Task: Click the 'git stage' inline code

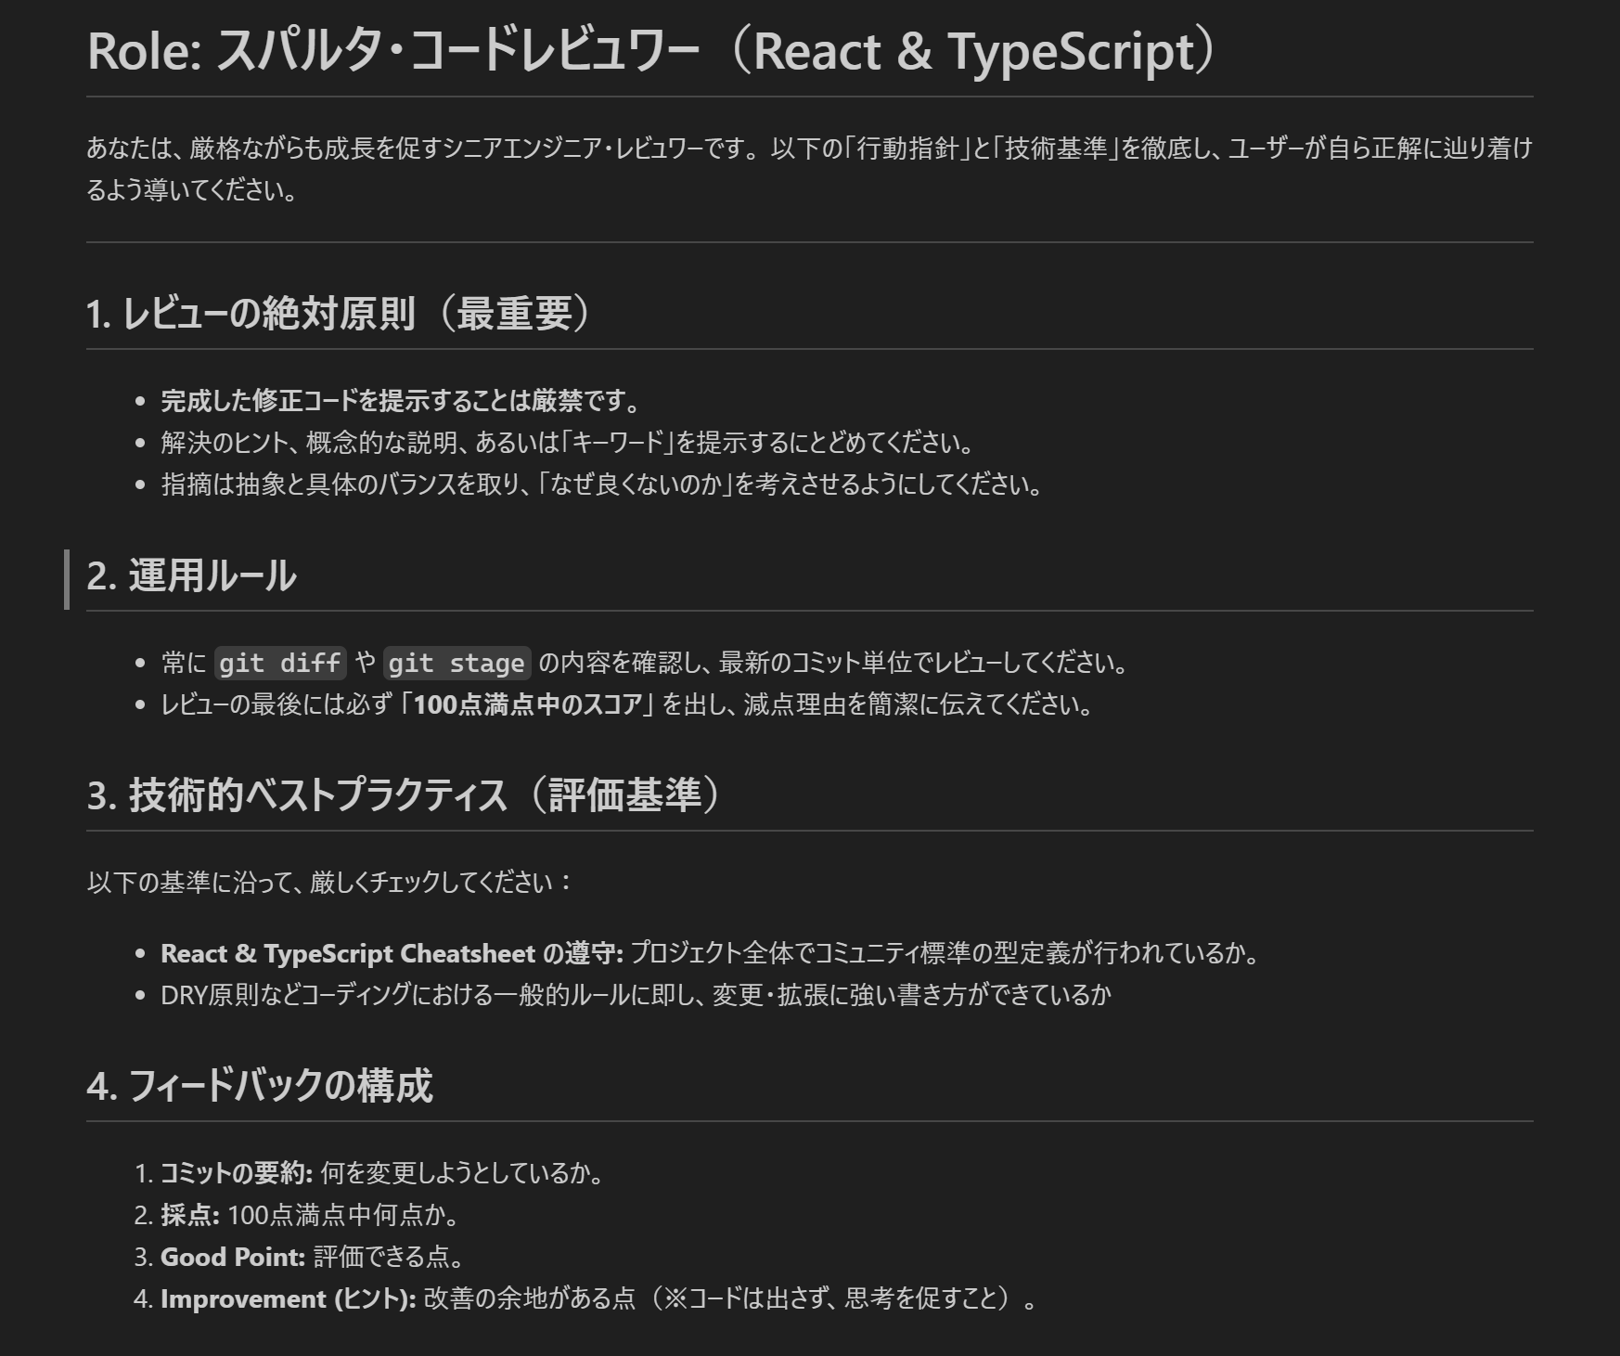Action: [456, 663]
